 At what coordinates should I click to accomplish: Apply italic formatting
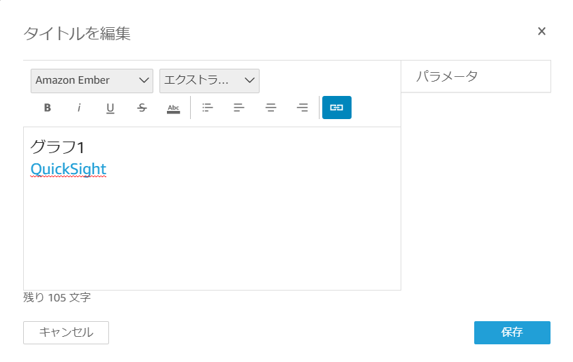pyautogui.click(x=79, y=108)
